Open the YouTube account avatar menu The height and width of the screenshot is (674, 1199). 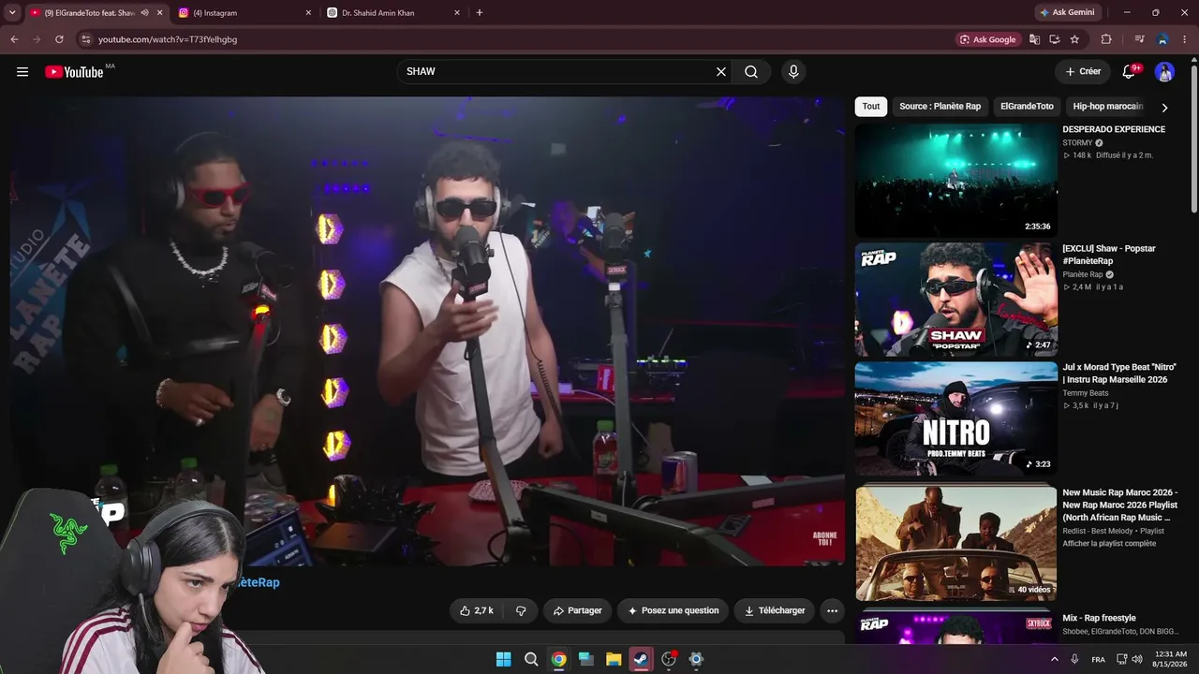pyautogui.click(x=1164, y=72)
